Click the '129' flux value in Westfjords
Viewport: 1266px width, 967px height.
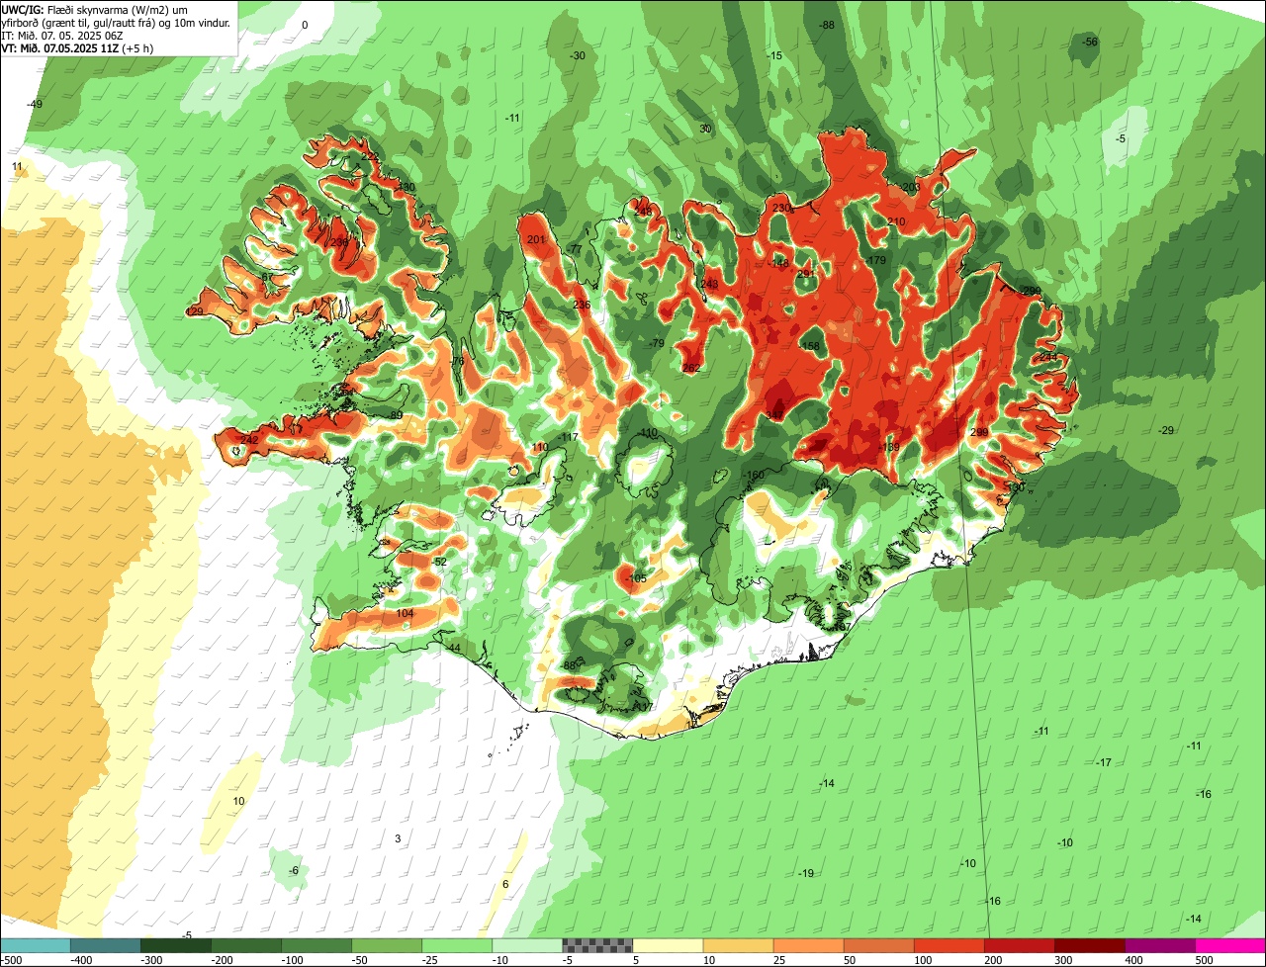tap(194, 311)
